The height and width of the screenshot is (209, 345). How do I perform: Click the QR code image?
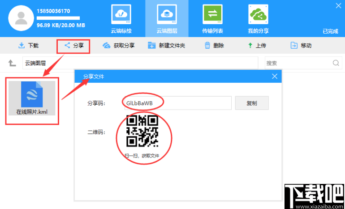pyautogui.click(x=142, y=131)
